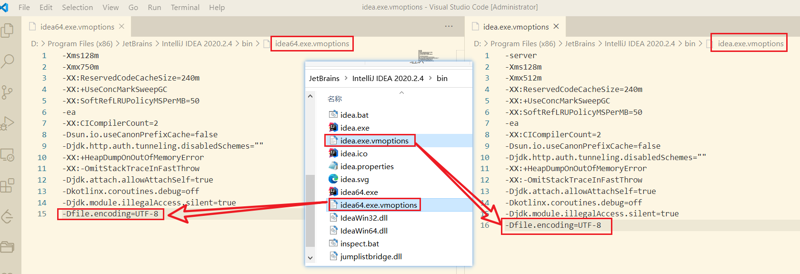Open the View menu

110,7
